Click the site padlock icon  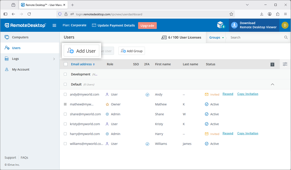(66, 14)
